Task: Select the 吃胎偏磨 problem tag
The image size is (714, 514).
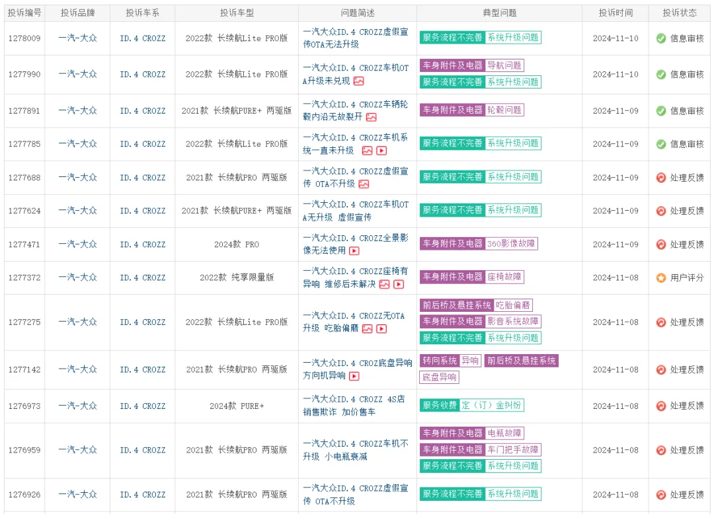Action: [x=513, y=305]
